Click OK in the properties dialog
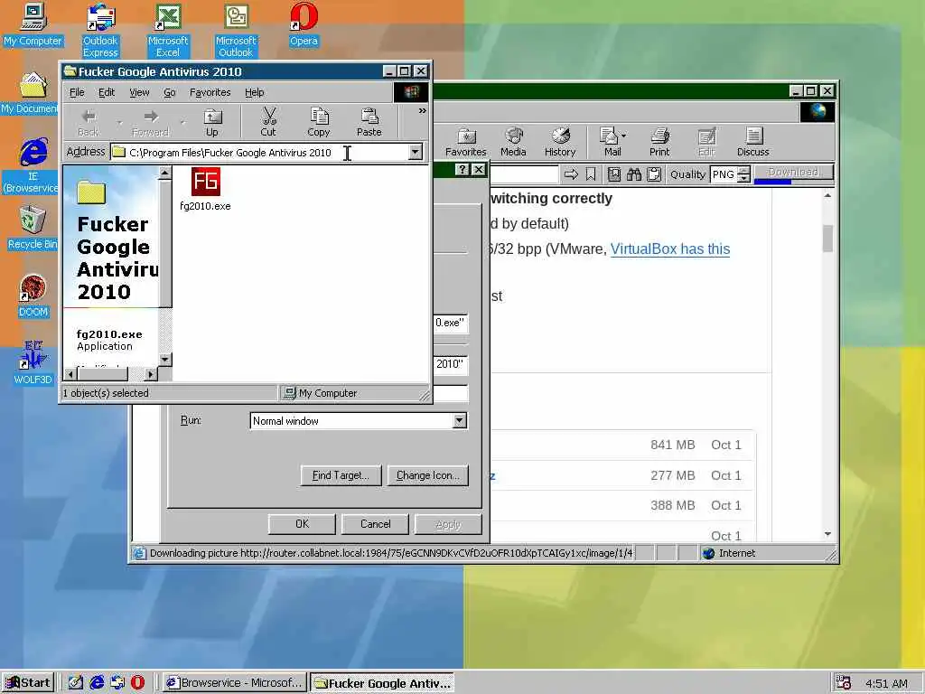925x694 pixels. click(302, 524)
